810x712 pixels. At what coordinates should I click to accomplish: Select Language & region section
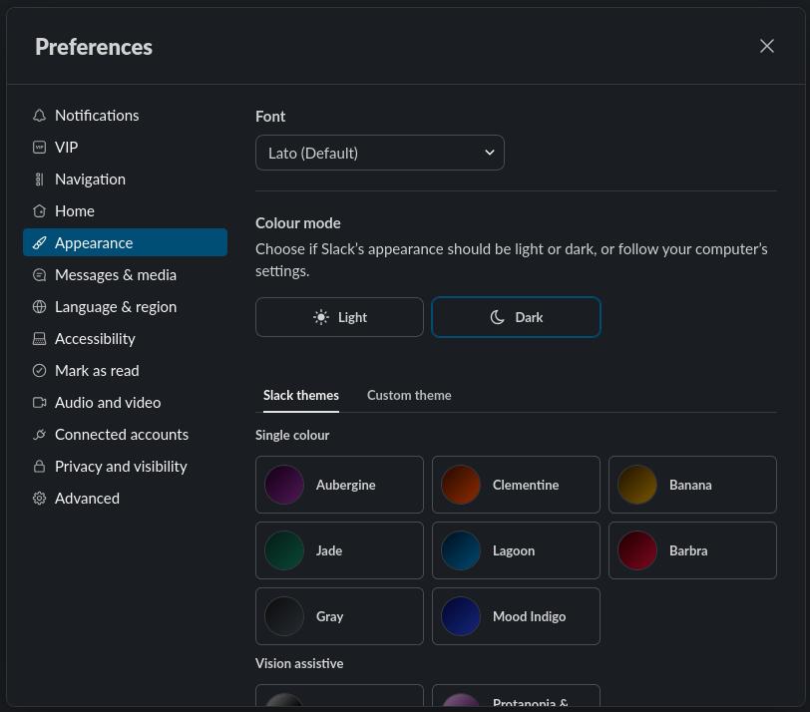point(125,307)
